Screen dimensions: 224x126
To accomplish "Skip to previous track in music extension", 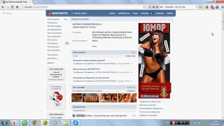I will pyautogui.click(x=154, y=7).
